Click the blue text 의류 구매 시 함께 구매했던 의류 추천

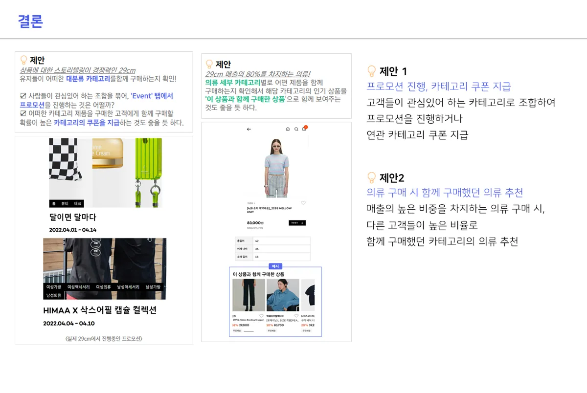[x=445, y=193]
